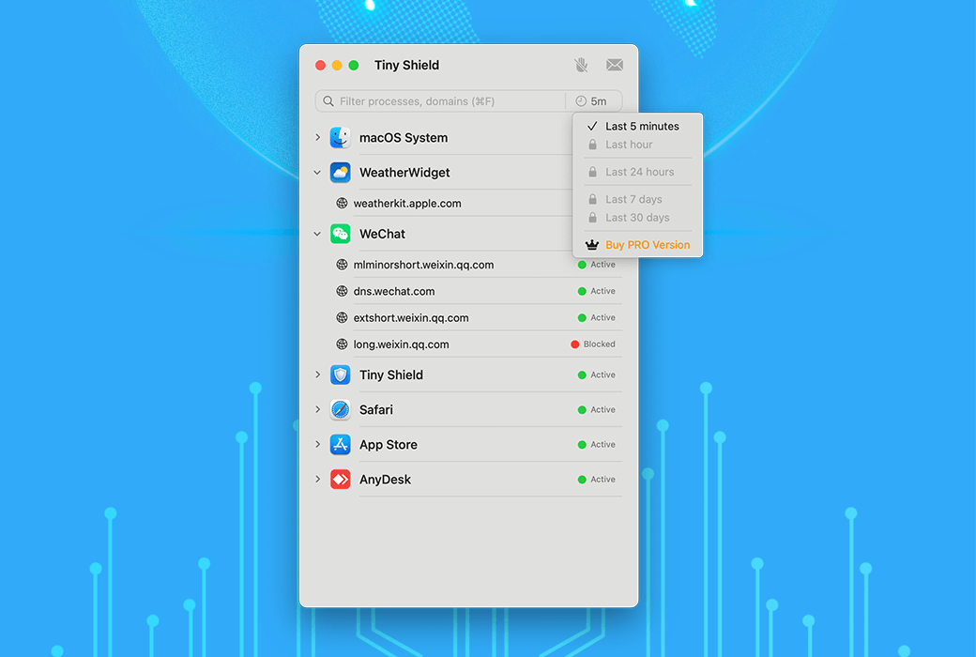
Task: Click the Filter processes, domains field
Action: (x=441, y=100)
